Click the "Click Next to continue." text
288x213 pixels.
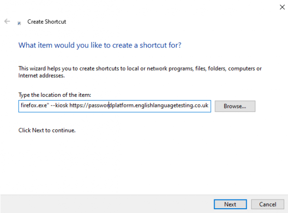point(47,130)
